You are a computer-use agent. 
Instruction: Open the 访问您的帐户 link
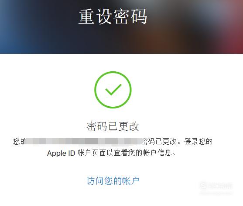point(113,181)
